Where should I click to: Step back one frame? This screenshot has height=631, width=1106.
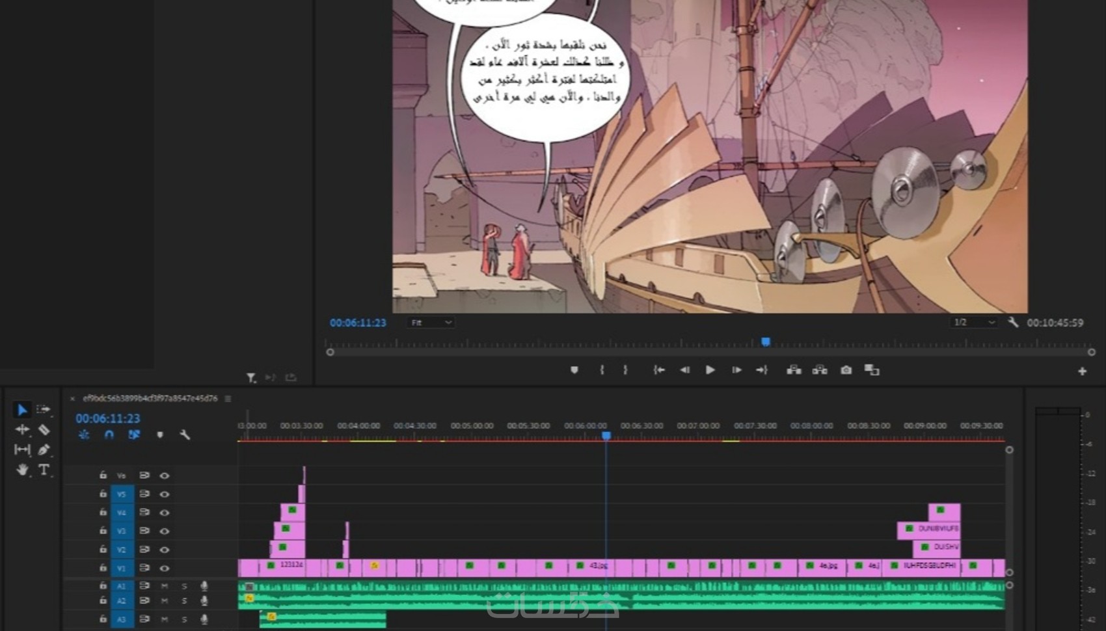tap(684, 370)
